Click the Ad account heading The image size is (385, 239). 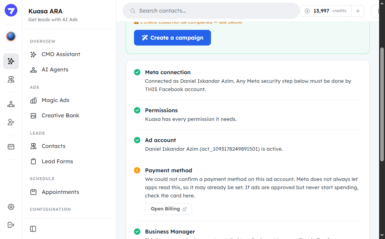tap(160, 140)
